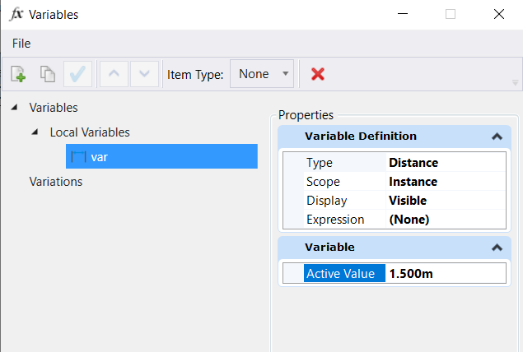Click the Move Down arrow icon
Viewport: 523px width, 352px height.
[x=144, y=74]
